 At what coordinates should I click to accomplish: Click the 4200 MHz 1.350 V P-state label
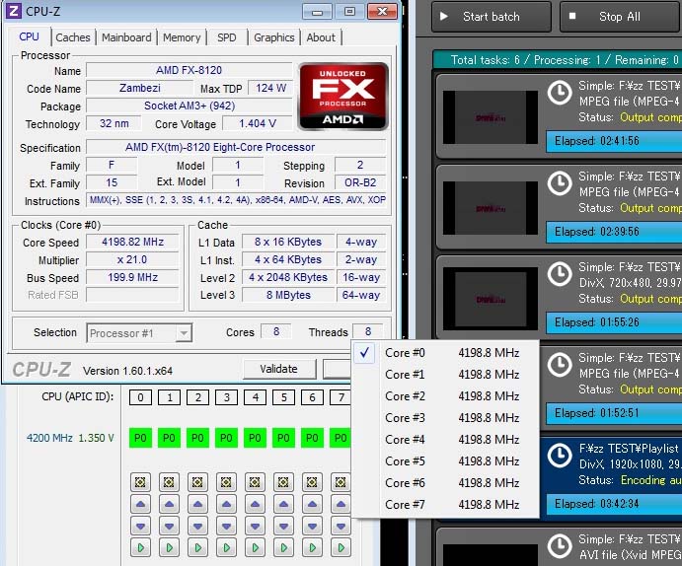click(70, 438)
